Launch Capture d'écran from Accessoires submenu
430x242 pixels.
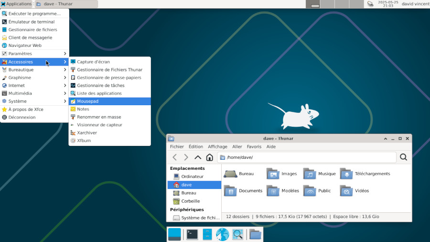[x=110, y=62]
